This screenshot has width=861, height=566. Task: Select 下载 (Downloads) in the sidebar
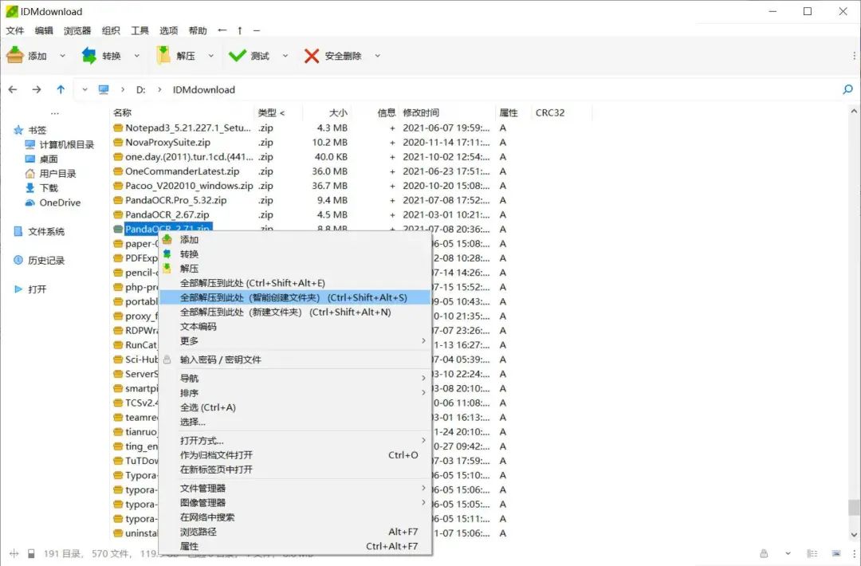(45, 187)
